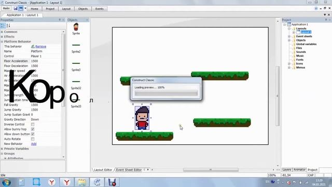Switch to the Animator panel tab

pyautogui.click(x=299, y=170)
